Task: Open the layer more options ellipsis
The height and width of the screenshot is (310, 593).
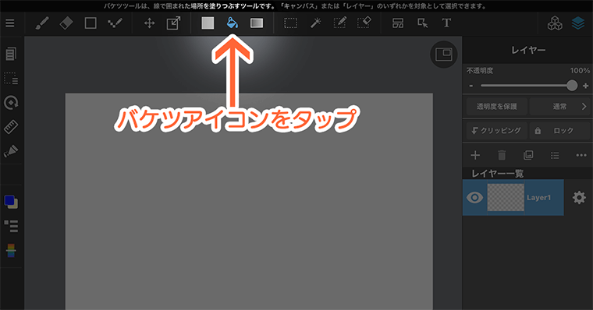Action: coord(581,155)
